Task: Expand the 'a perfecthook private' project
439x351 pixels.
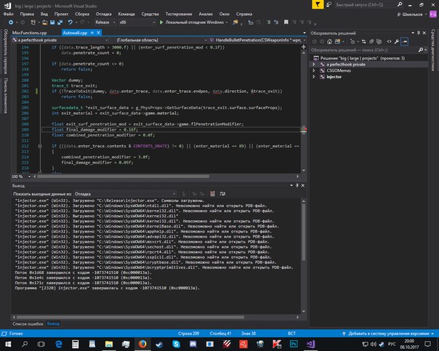Action: coord(312,64)
